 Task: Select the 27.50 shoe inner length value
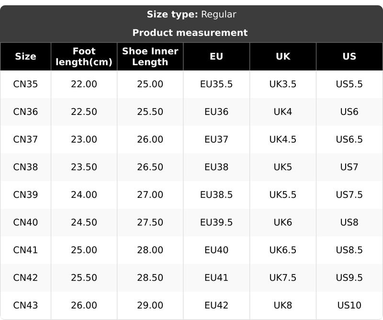pyautogui.click(x=150, y=222)
